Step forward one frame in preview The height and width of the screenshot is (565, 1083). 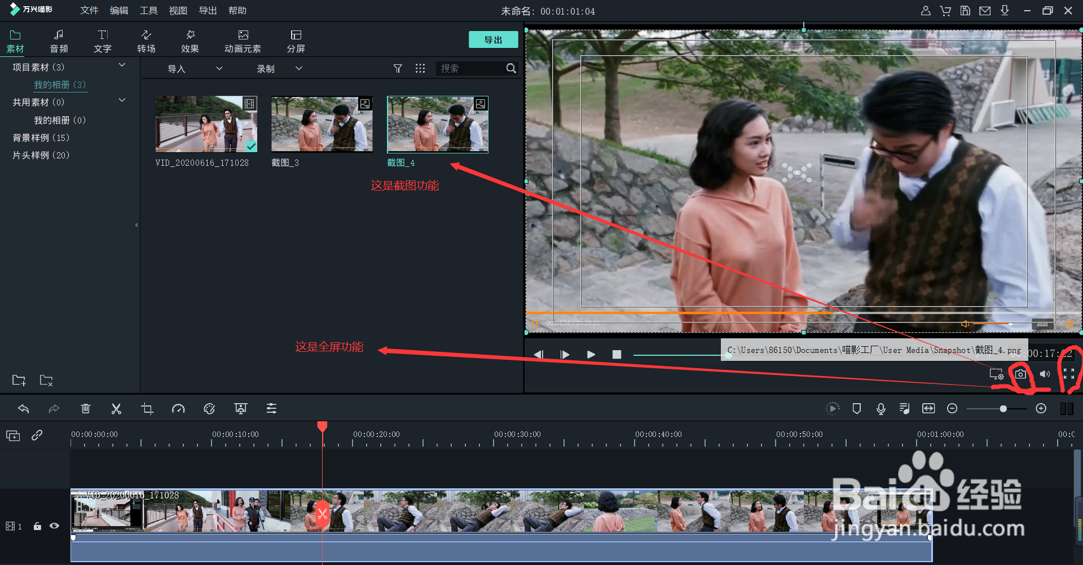click(565, 354)
